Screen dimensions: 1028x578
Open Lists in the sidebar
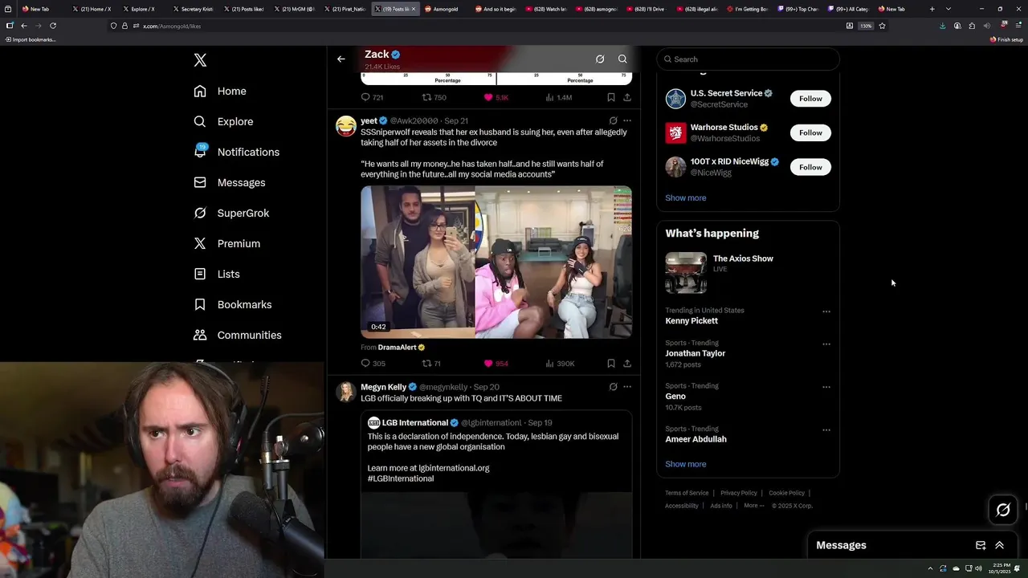216,274
